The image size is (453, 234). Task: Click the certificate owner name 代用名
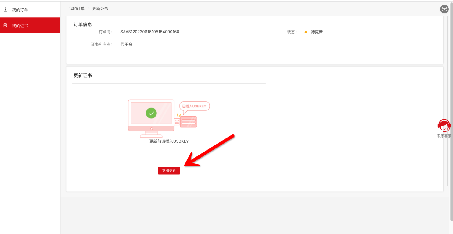click(126, 44)
